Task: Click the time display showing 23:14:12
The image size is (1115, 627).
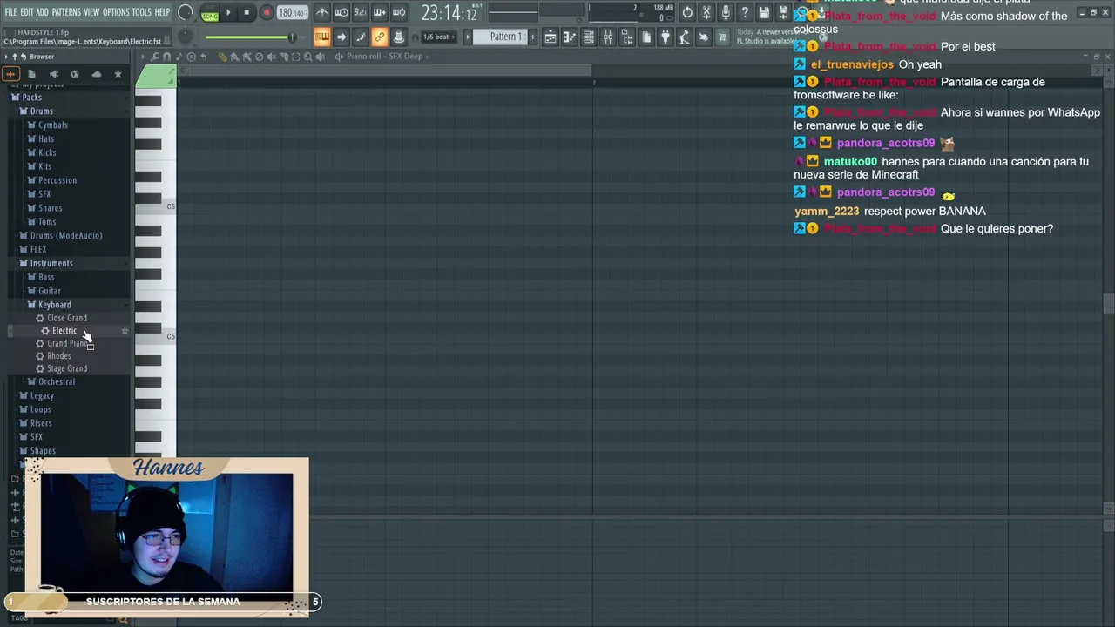Action: coord(449,13)
